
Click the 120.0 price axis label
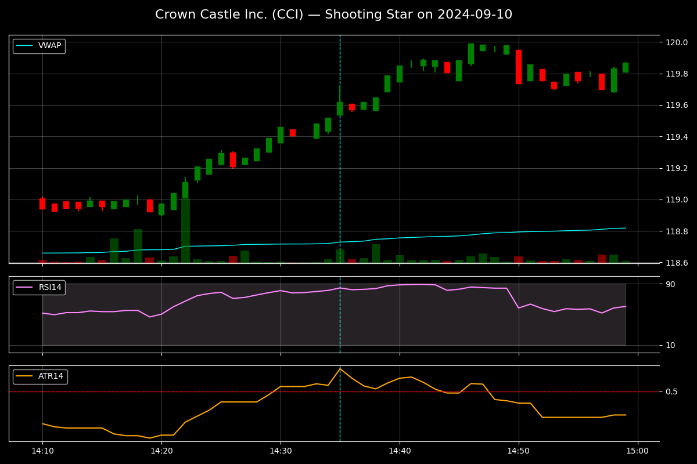676,42
